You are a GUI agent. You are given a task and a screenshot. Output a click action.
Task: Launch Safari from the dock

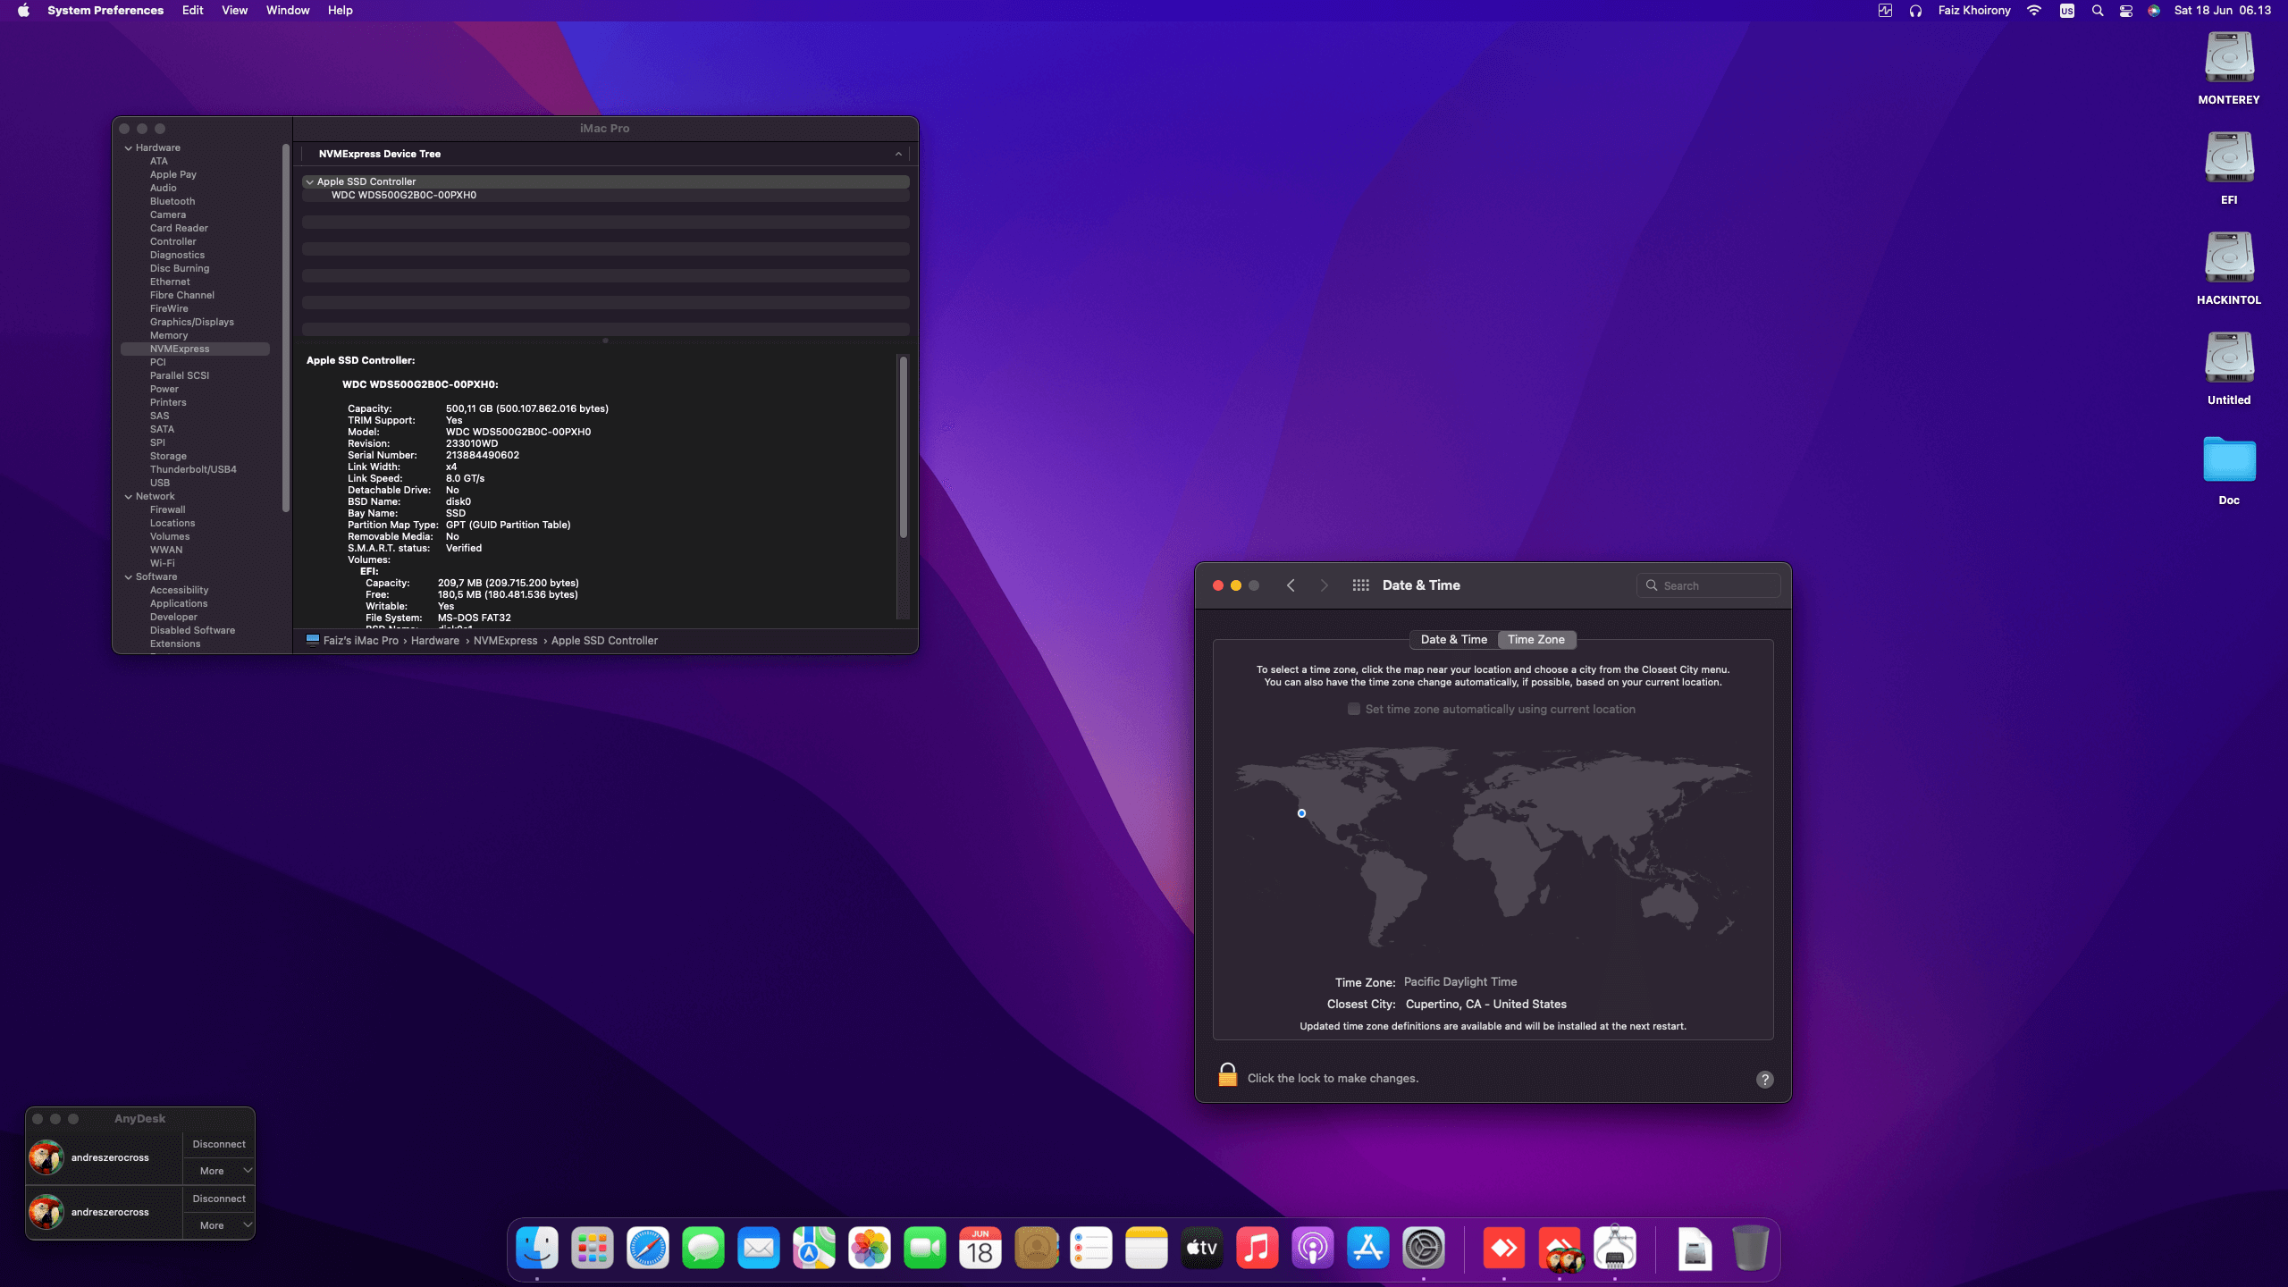click(x=647, y=1249)
